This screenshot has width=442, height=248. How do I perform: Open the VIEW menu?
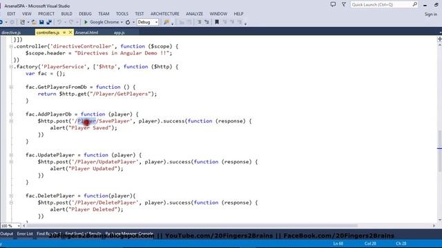27,14
